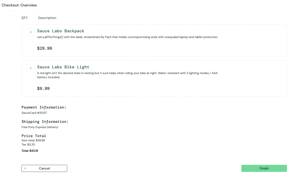
Task: Click the SauceCard #31337 payment text
Action: (34, 113)
